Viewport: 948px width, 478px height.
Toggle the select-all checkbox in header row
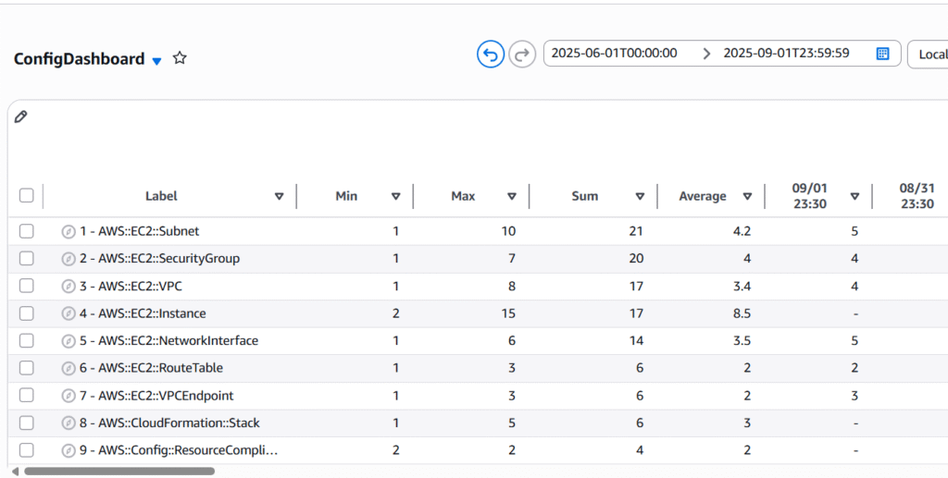pyautogui.click(x=27, y=195)
